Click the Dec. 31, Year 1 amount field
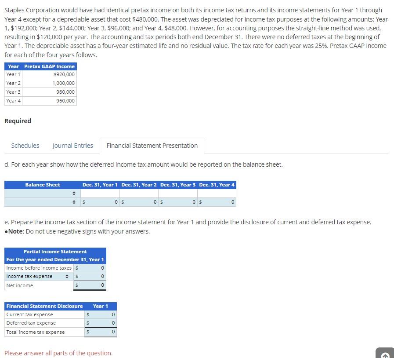Viewport: 394px width, 358px height. pos(99,202)
